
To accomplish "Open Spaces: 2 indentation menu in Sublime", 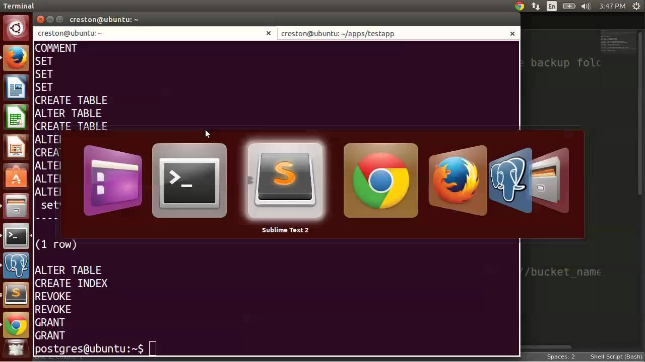I will [561, 356].
